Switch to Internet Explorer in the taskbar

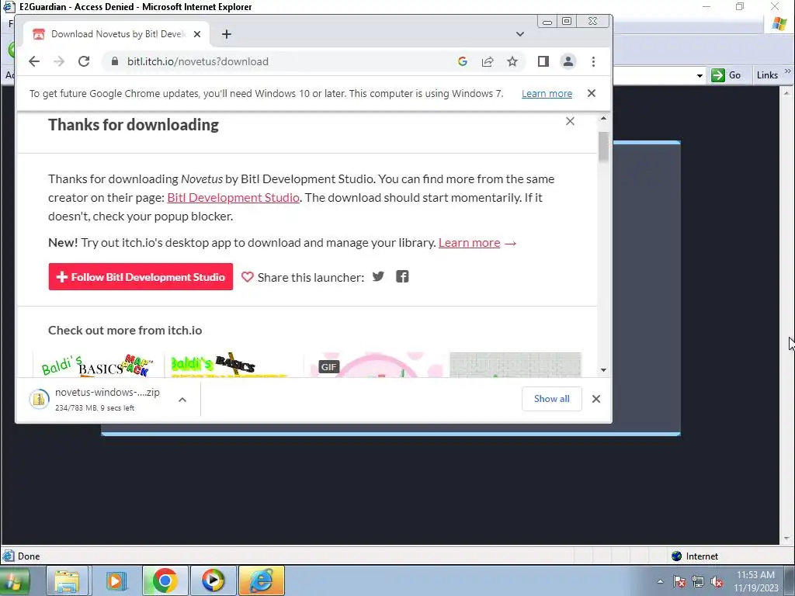[262, 580]
